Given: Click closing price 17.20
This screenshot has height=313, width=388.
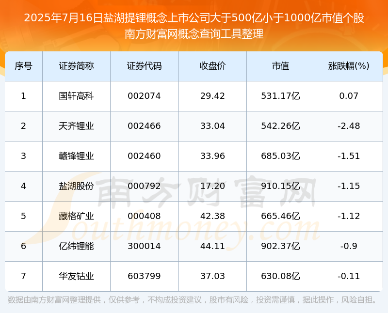Looking at the screenshot, I should pyautogui.click(x=212, y=186).
